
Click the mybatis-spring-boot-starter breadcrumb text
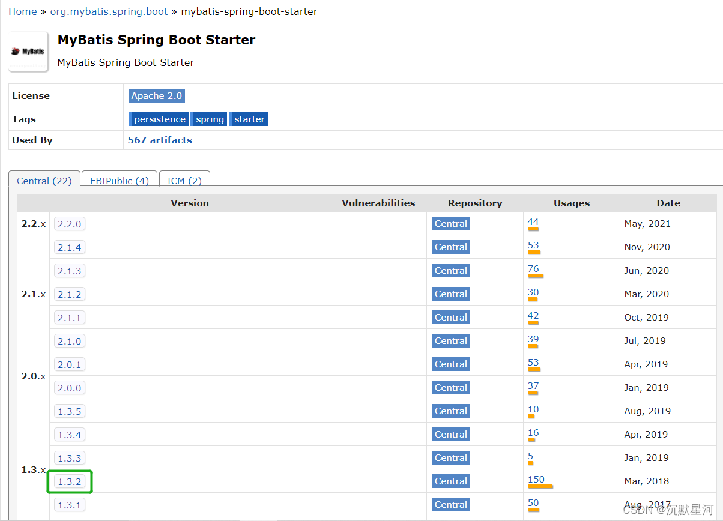(249, 11)
